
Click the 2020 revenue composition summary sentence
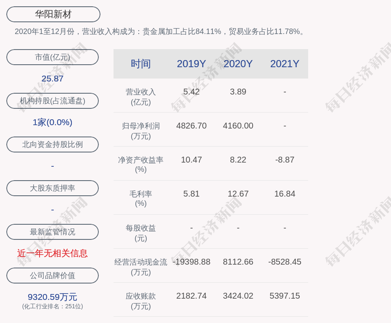(159, 32)
